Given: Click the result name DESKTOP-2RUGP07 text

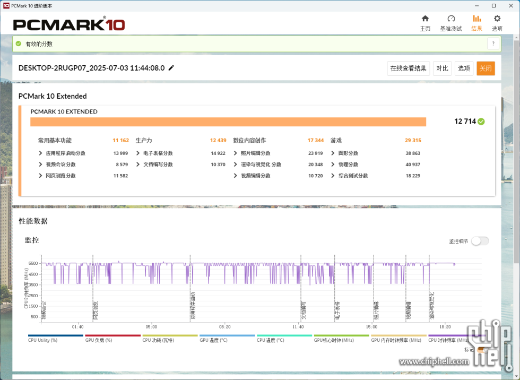Looking at the screenshot, I should (x=91, y=68).
